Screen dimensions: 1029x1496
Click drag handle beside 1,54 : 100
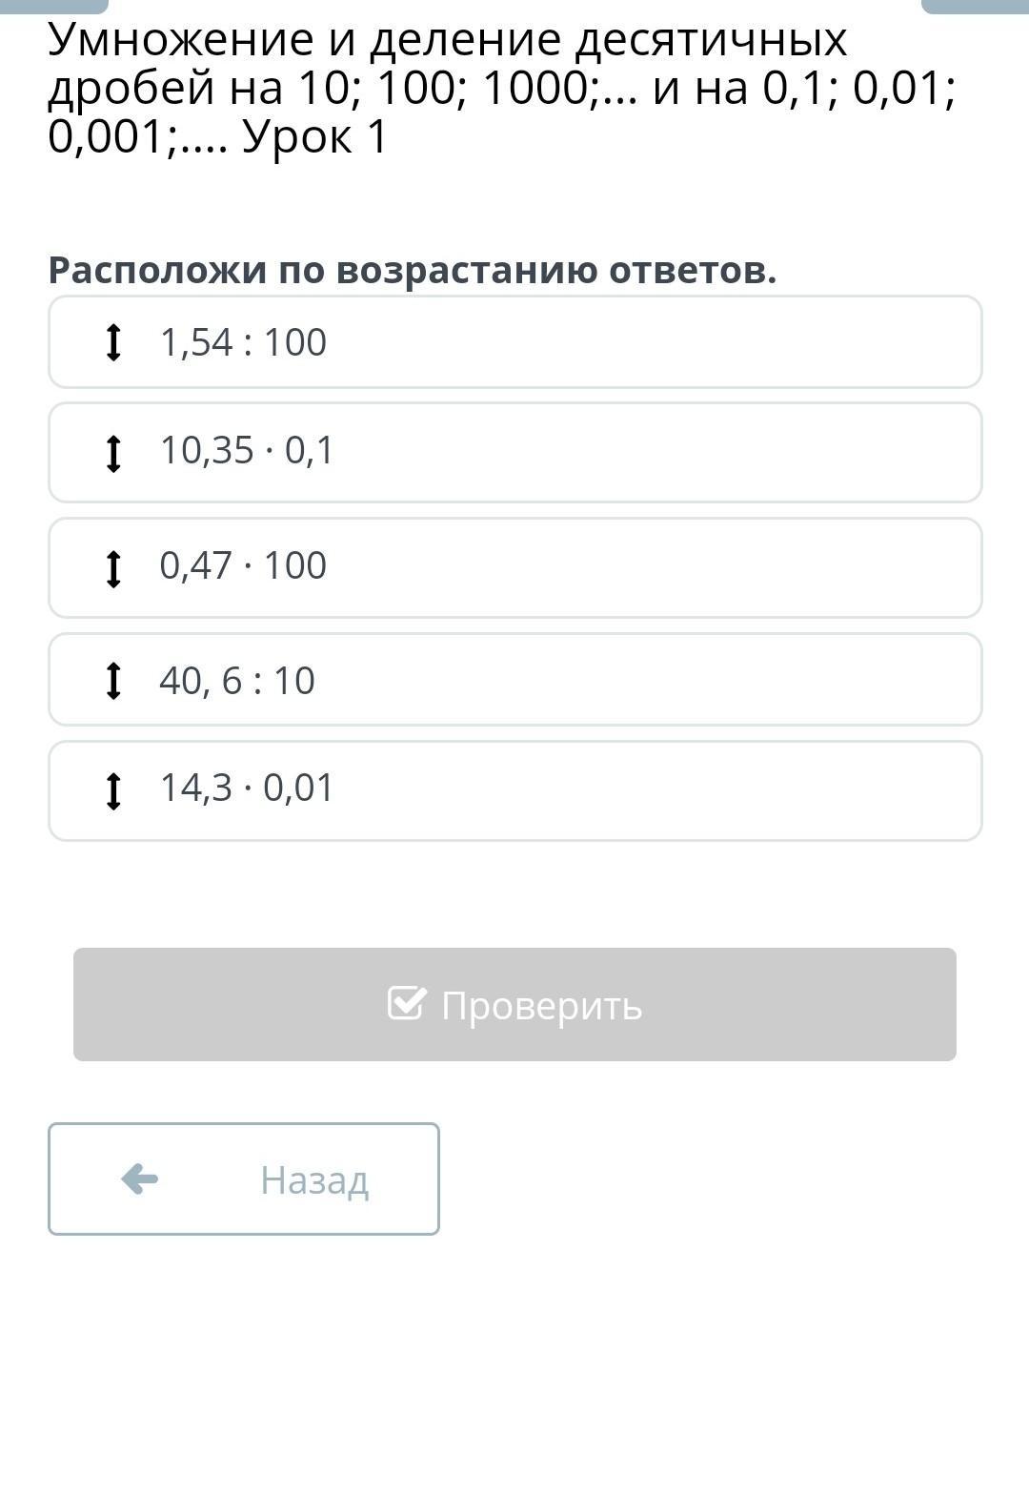coord(113,342)
